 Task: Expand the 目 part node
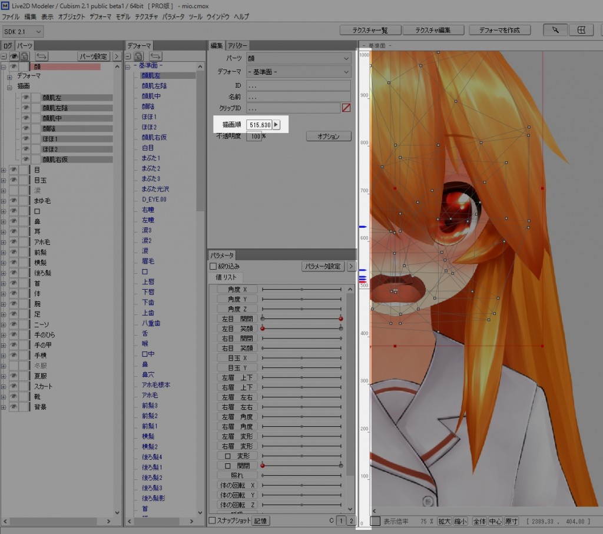click(4, 170)
